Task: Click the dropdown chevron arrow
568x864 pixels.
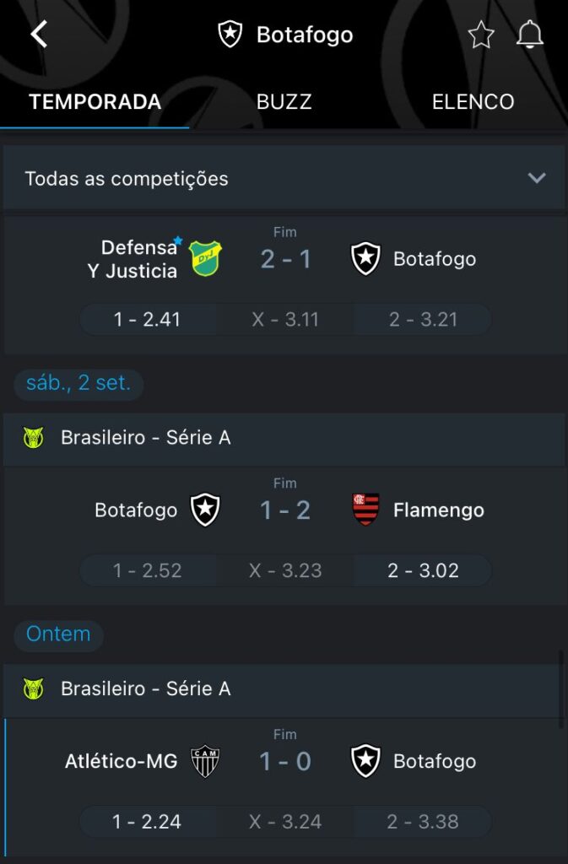Action: coord(536,178)
